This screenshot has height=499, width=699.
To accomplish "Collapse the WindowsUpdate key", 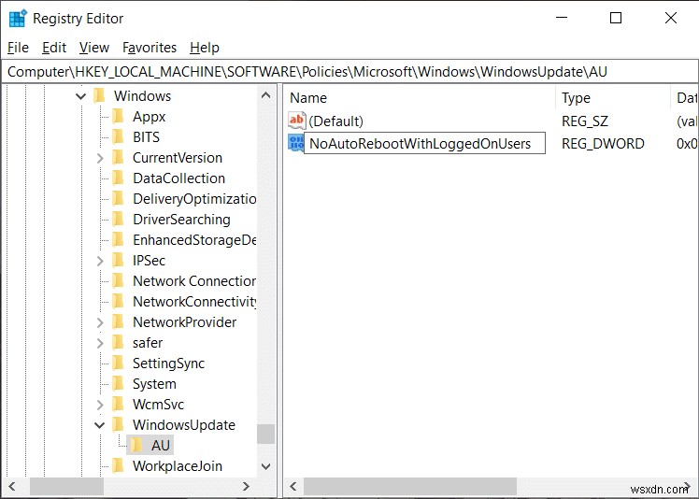I will (x=100, y=425).
